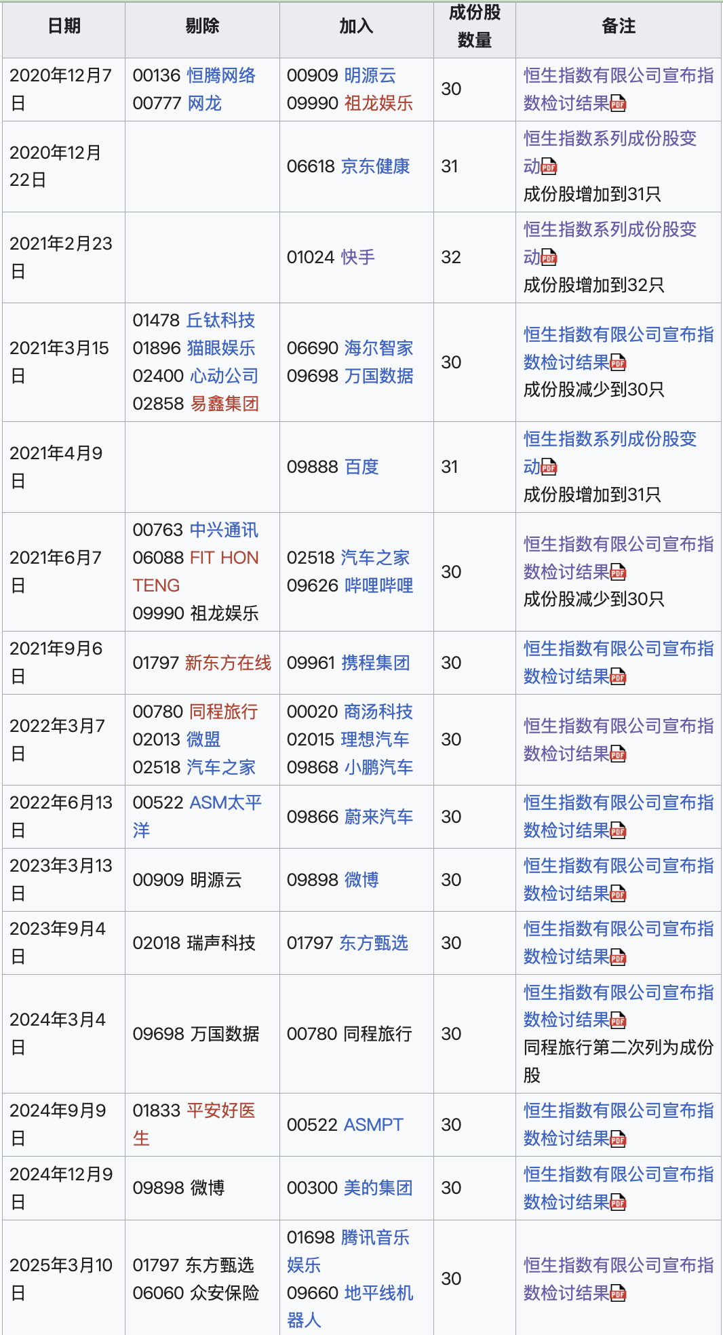Open 恒生指数系列成份股变动 link for 2020年12月22日
The image size is (723, 1335).
610,139
